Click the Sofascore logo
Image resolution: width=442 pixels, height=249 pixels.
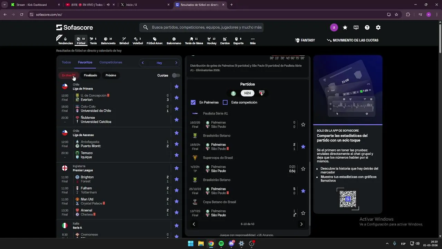(75, 27)
